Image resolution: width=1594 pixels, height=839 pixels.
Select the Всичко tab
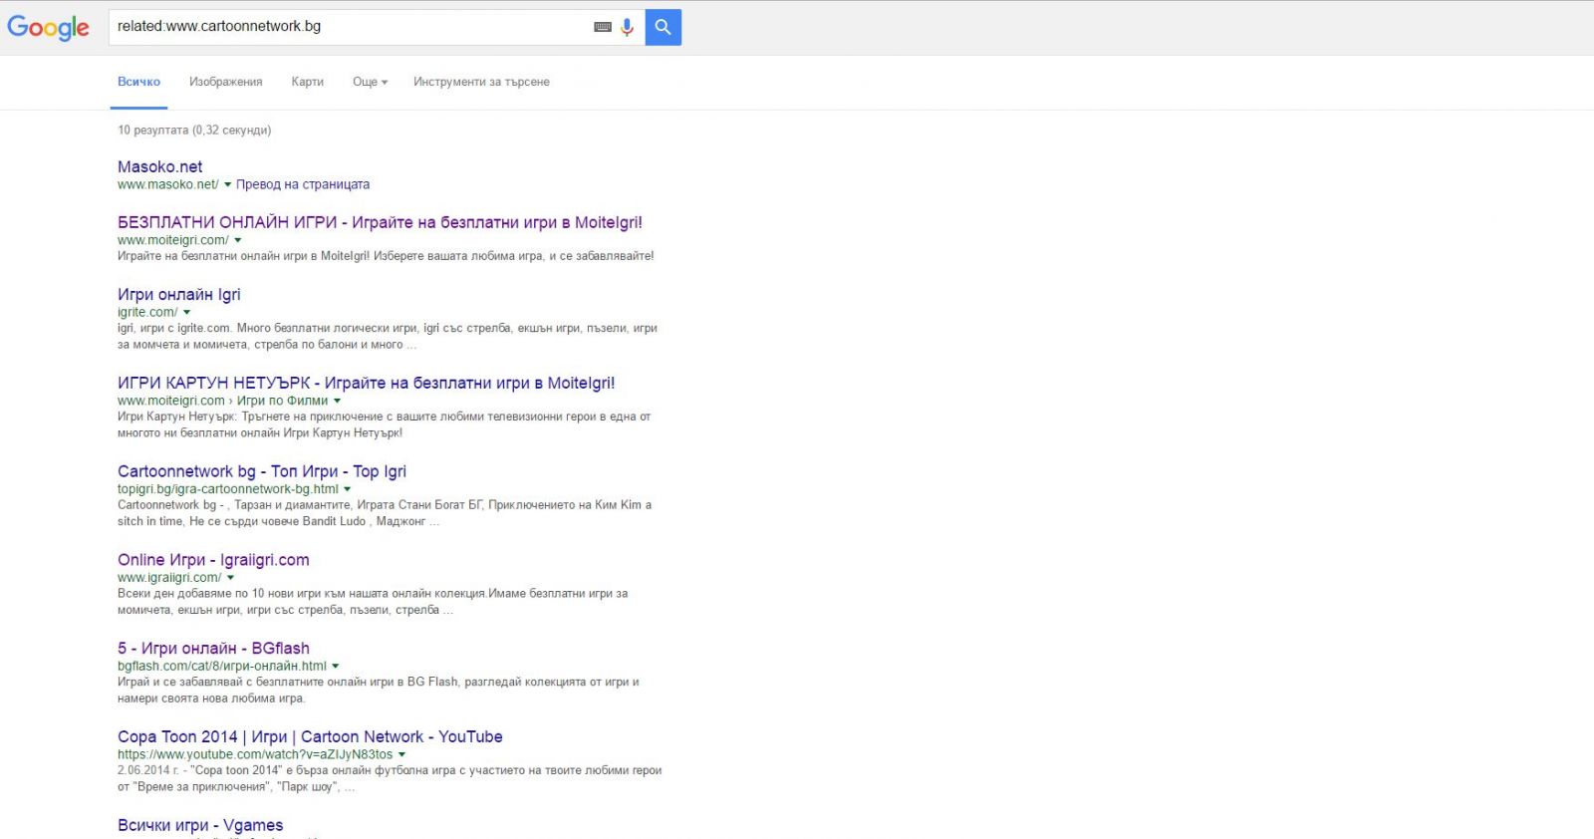coord(138,82)
